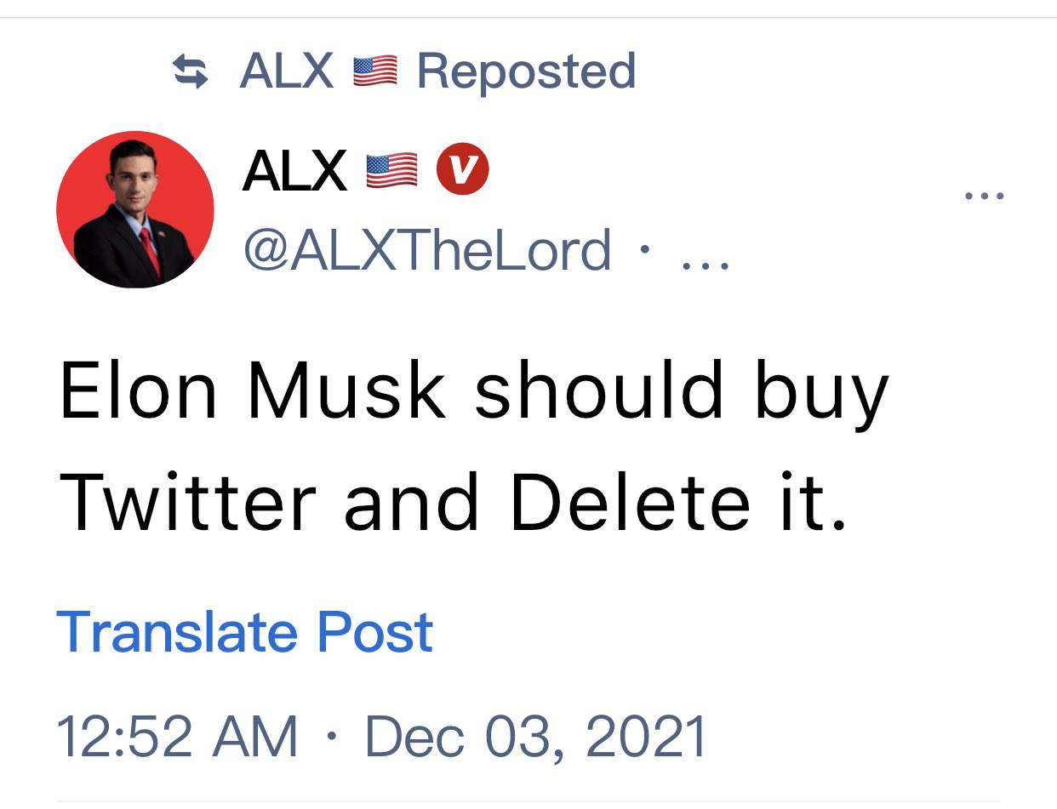Open the three-dot more options menu

pos(985,197)
